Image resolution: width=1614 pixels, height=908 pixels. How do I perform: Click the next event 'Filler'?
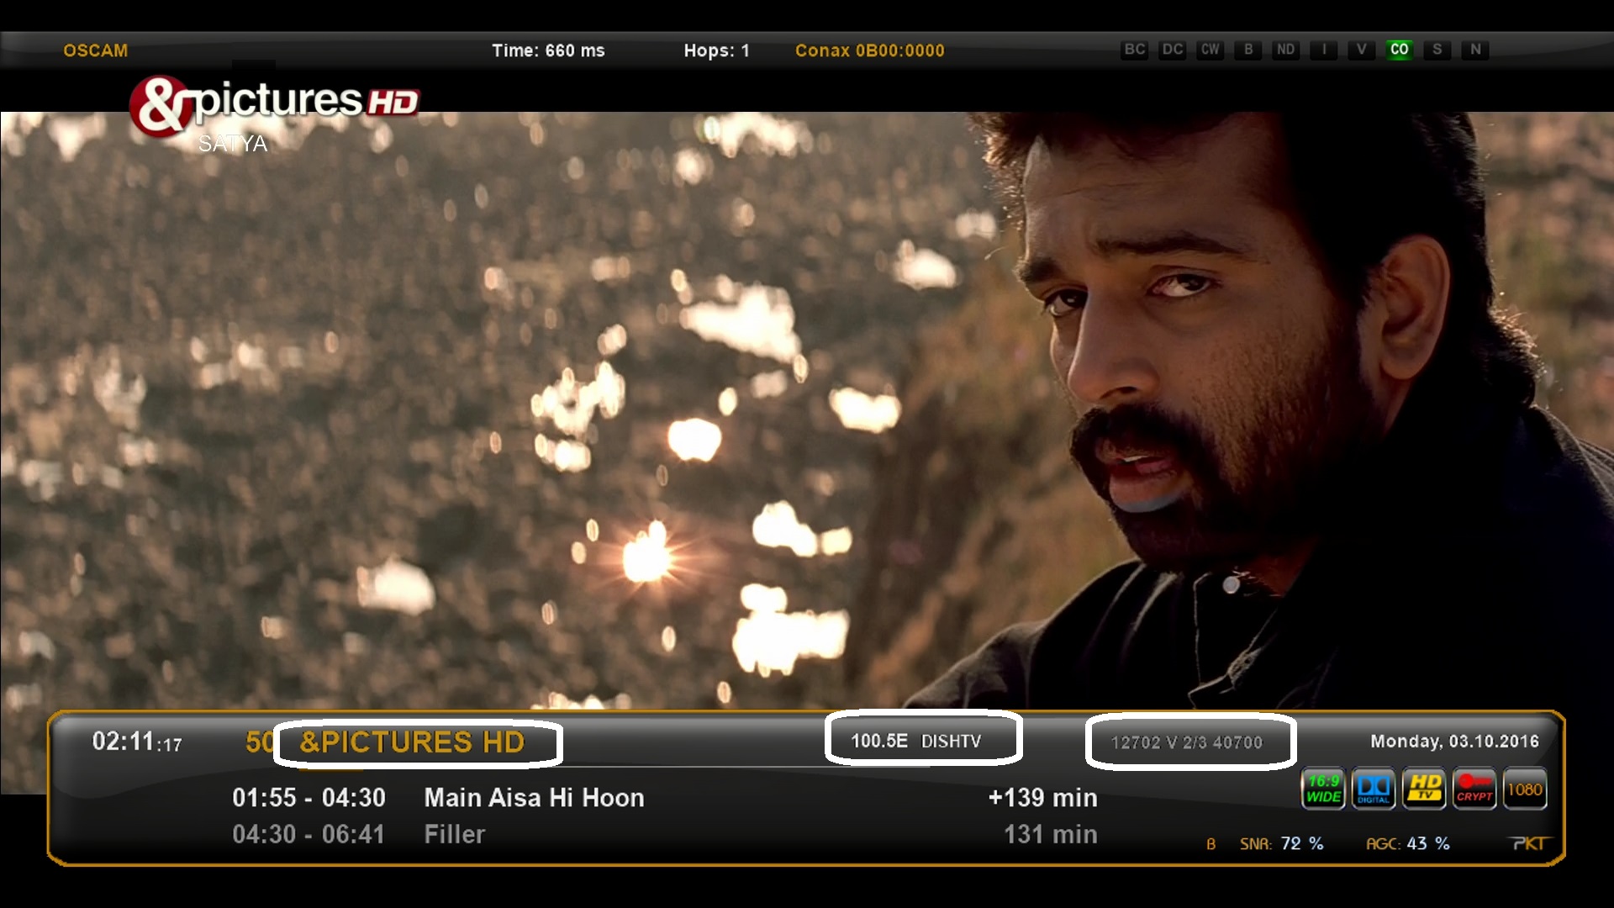click(455, 834)
